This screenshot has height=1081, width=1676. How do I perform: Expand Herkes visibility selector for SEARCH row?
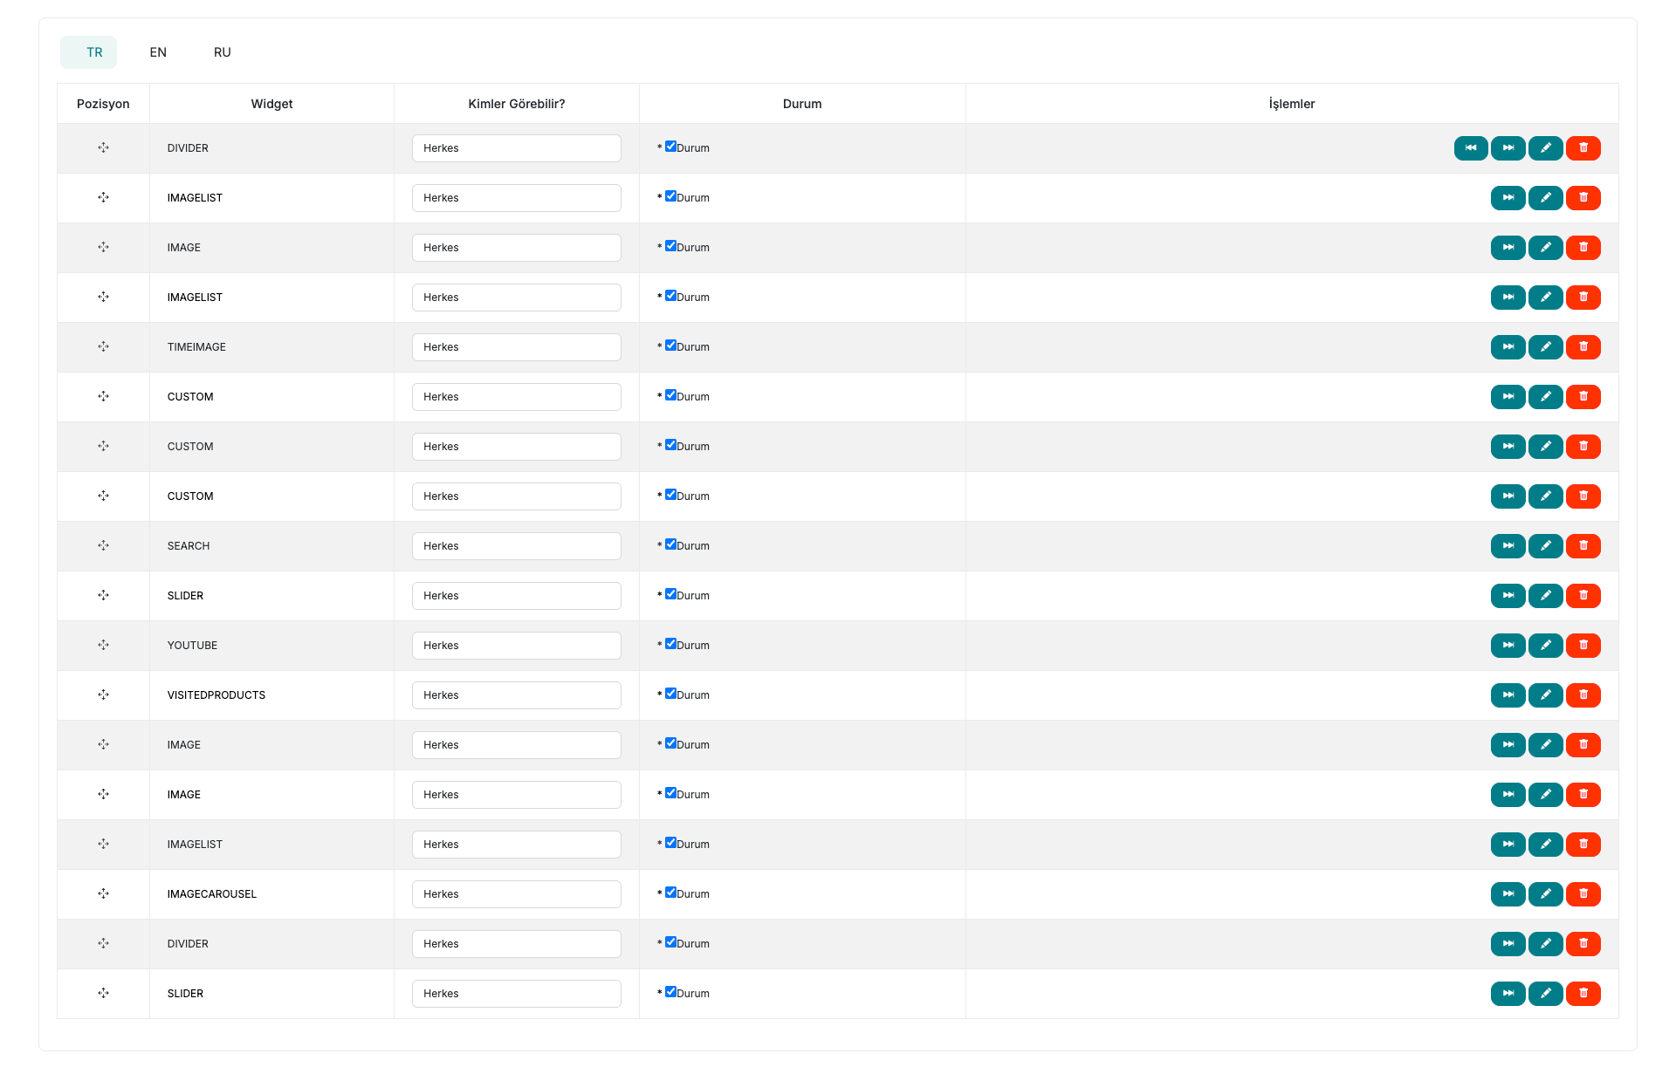tap(516, 546)
